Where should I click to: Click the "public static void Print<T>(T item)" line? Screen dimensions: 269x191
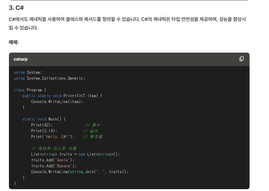(62, 96)
